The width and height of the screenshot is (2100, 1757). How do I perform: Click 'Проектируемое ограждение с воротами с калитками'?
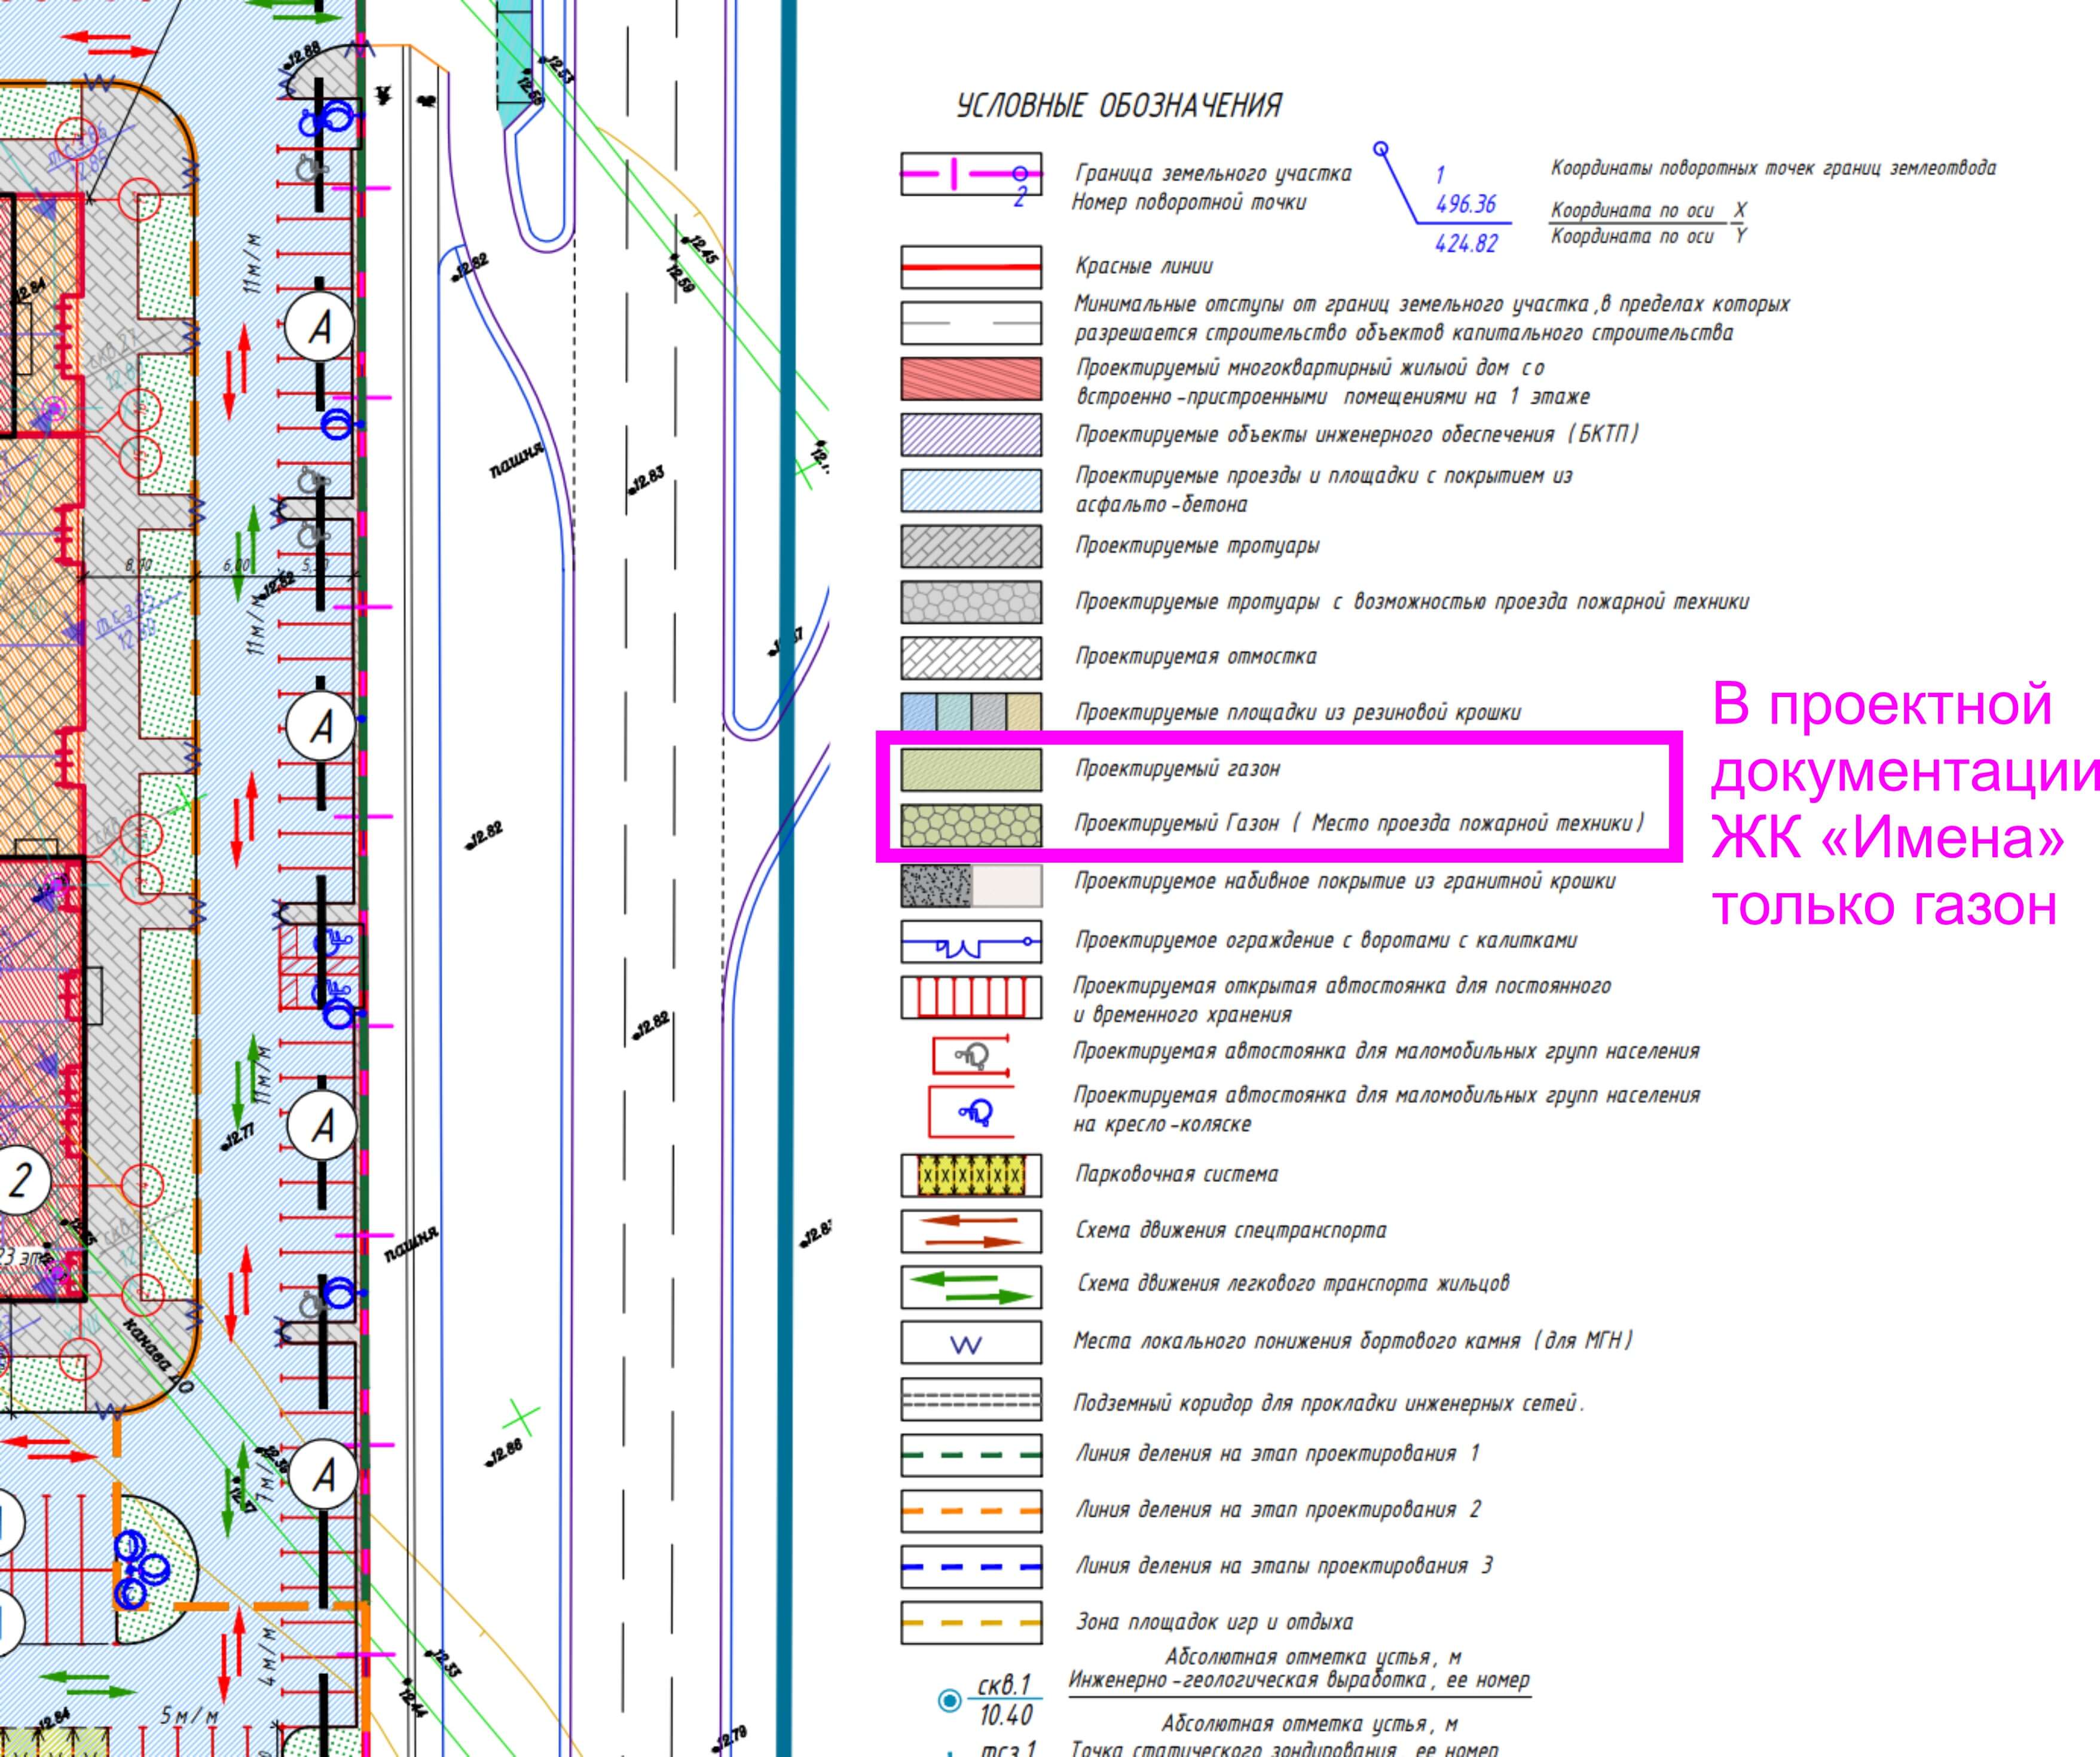tap(1326, 941)
